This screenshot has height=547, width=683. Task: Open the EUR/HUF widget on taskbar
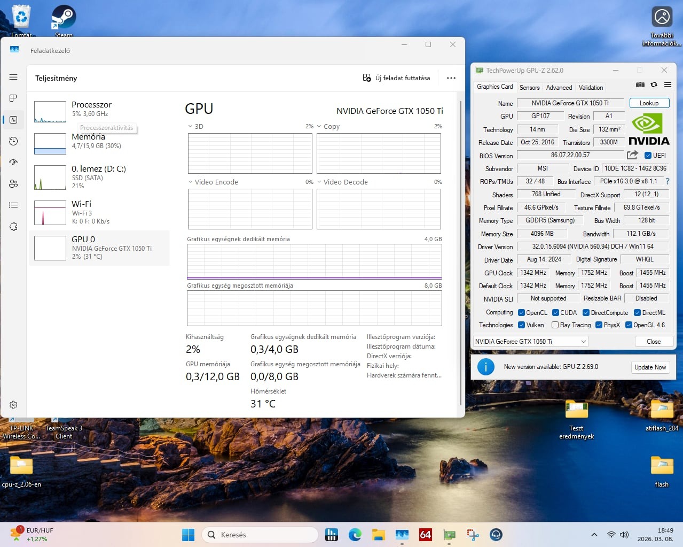[x=32, y=535]
